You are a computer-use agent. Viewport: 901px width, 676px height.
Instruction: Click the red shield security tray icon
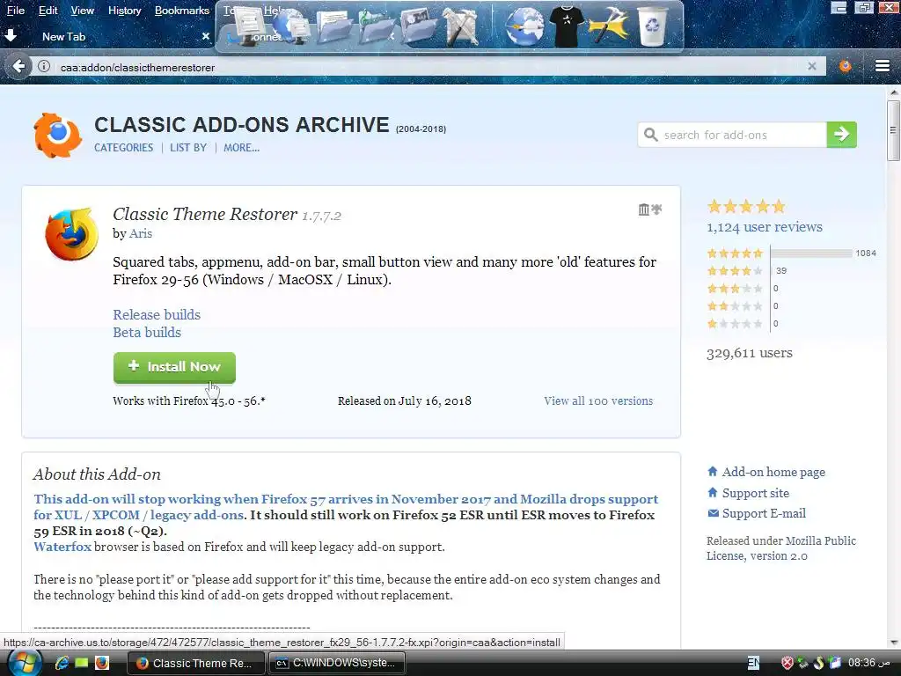coord(787,663)
